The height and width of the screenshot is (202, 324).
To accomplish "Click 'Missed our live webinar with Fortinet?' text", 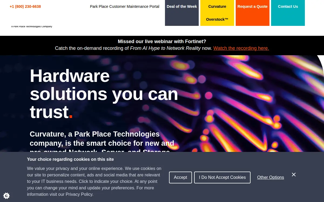I will 162,41.
